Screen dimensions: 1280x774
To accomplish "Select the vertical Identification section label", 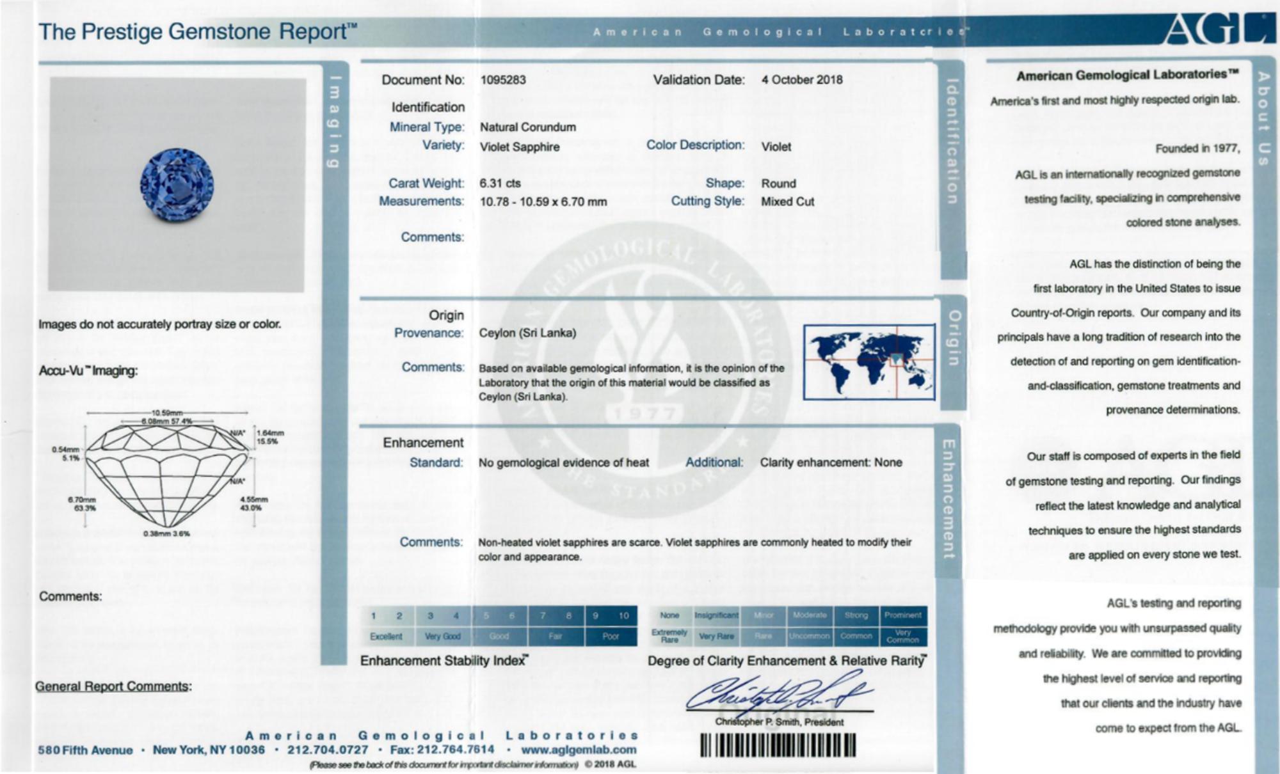I will pyautogui.click(x=952, y=141).
